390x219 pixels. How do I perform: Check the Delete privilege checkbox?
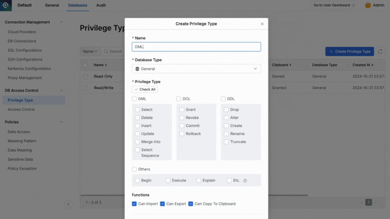pyautogui.click(x=137, y=117)
